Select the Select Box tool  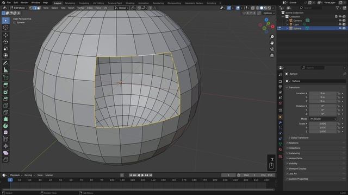pyautogui.click(x=5, y=21)
